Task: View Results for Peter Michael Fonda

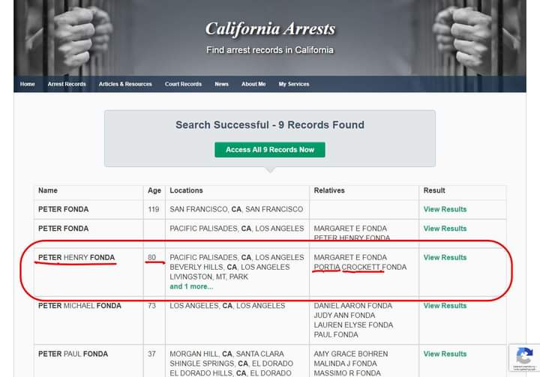Action: [x=445, y=306]
